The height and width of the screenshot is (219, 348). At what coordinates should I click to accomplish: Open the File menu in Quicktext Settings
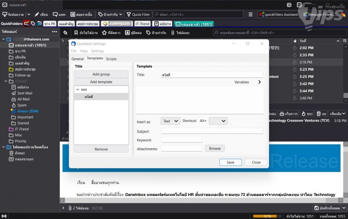pyautogui.click(x=74, y=51)
